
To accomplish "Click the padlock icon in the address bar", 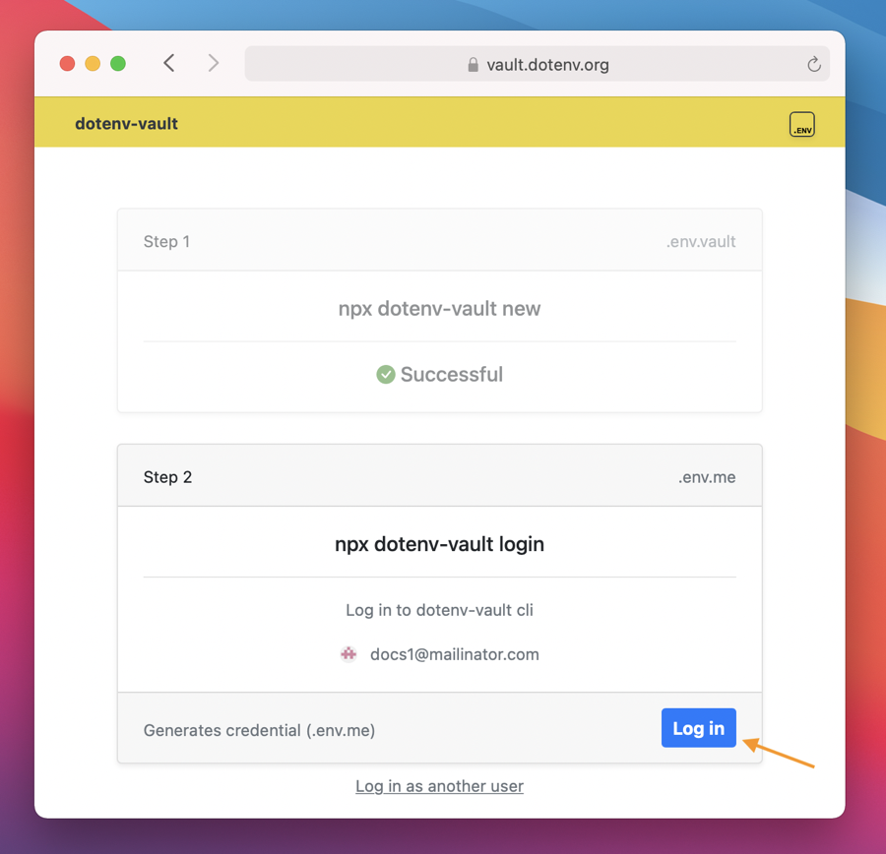I will [x=474, y=64].
